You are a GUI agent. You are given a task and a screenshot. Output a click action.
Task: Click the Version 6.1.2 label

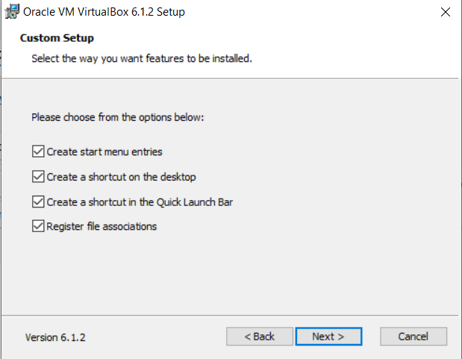point(55,337)
